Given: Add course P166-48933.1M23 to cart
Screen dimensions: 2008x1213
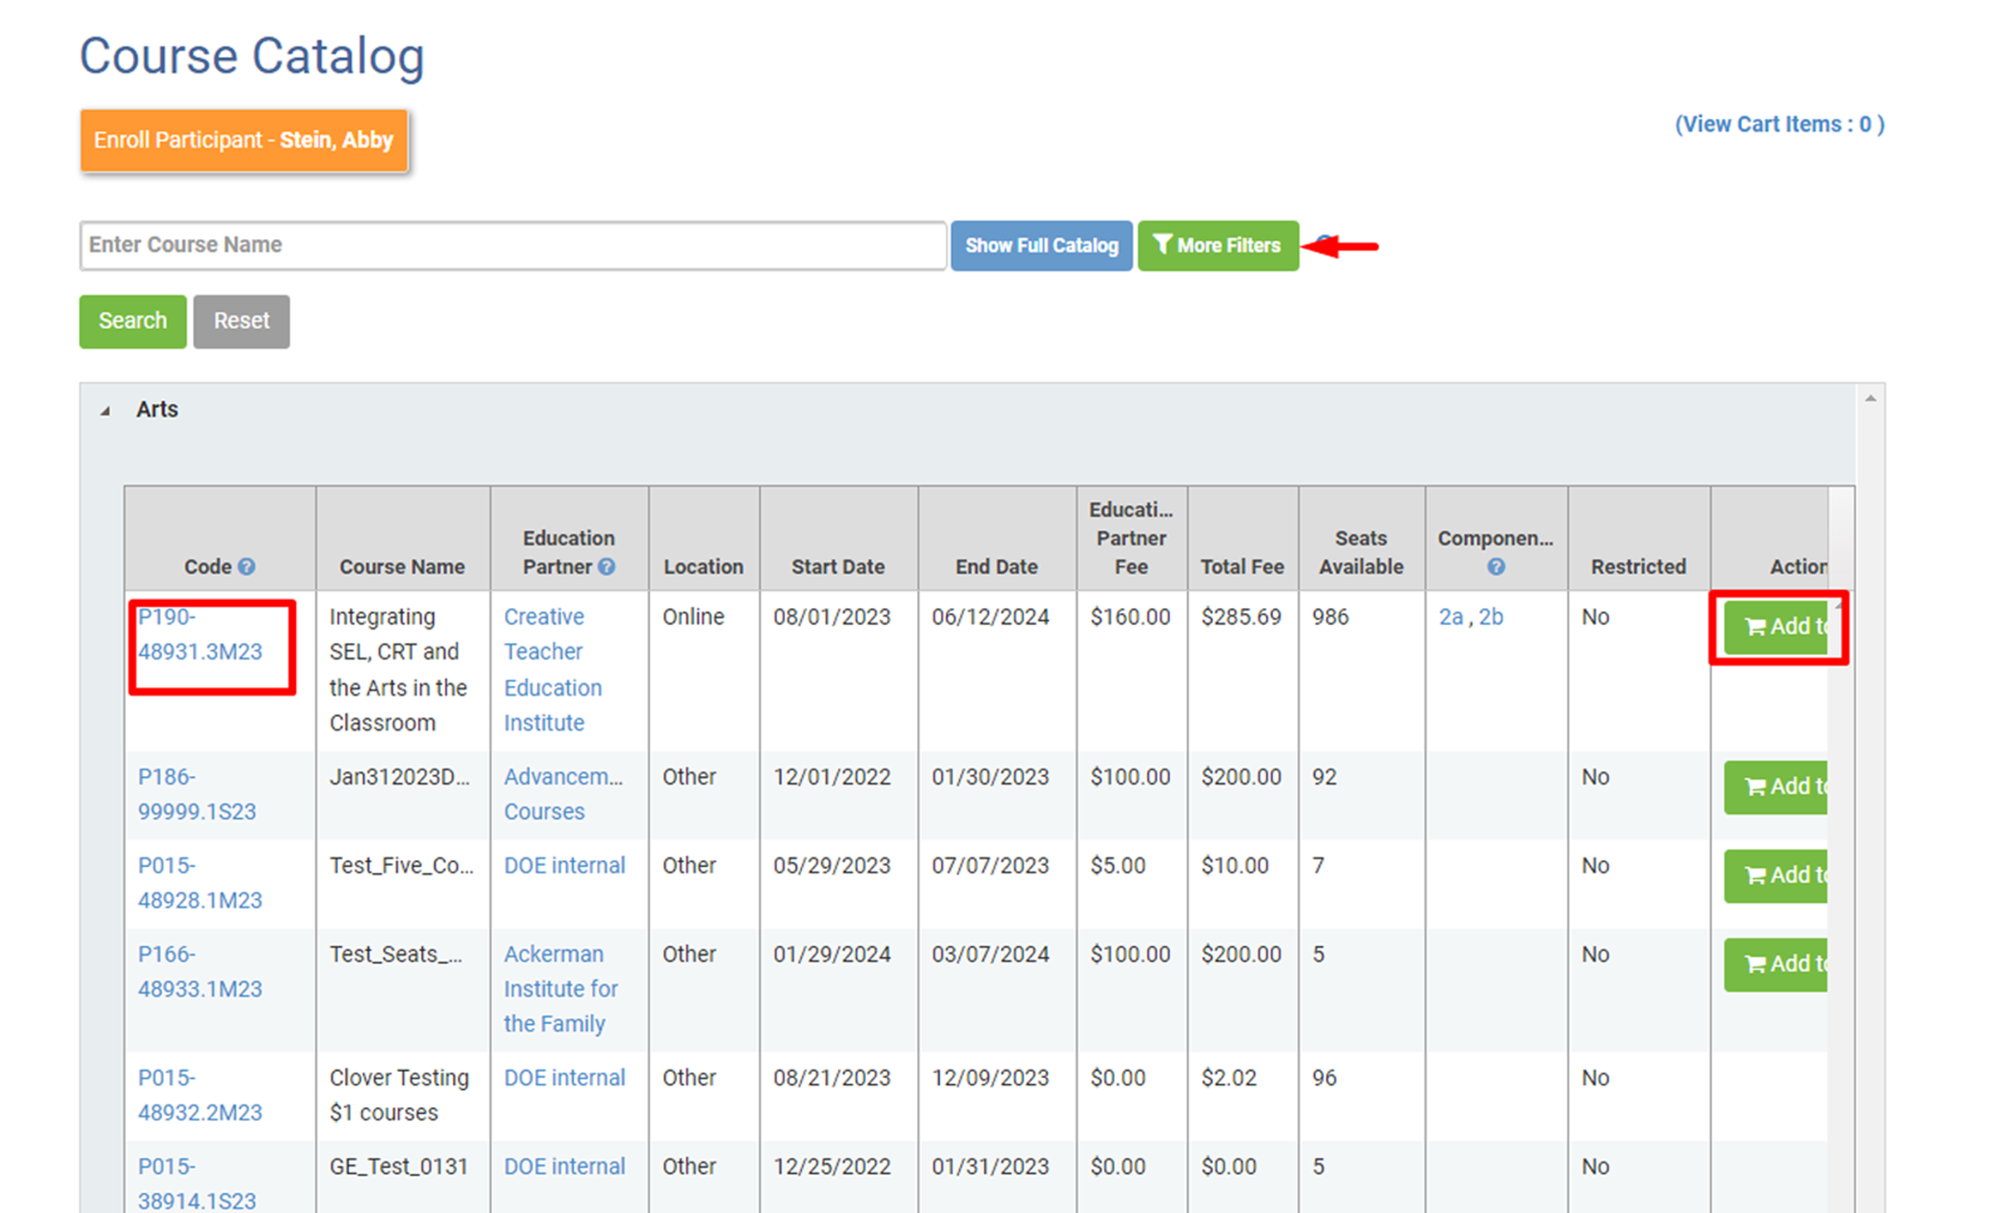Looking at the screenshot, I should [x=1777, y=965].
